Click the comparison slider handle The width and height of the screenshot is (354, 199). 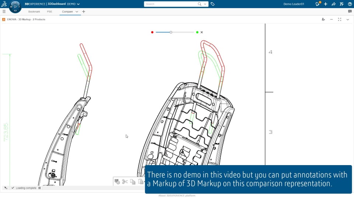pos(171,32)
